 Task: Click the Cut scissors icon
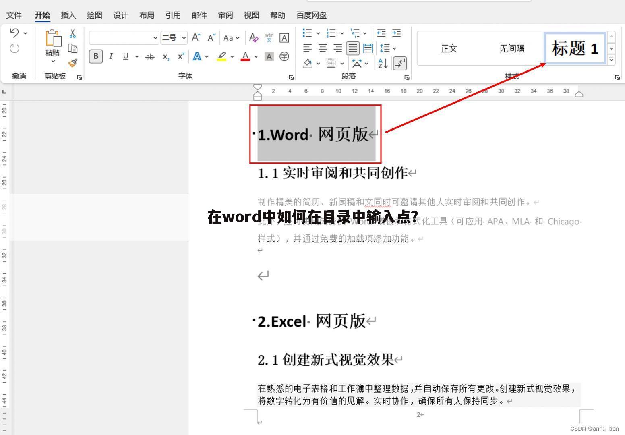click(72, 33)
